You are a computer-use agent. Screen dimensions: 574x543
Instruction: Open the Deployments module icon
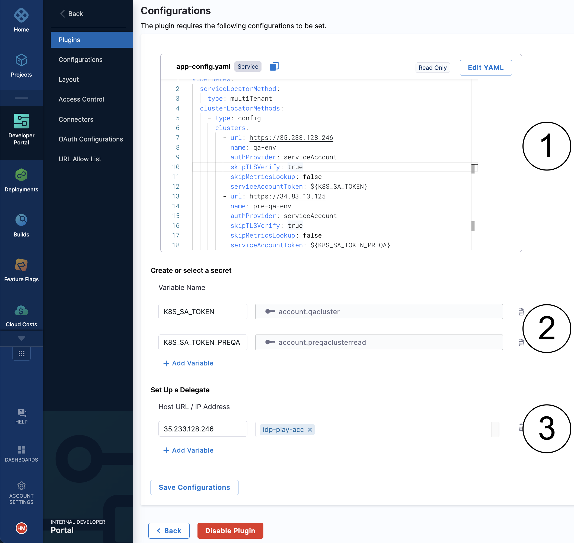tap(21, 175)
